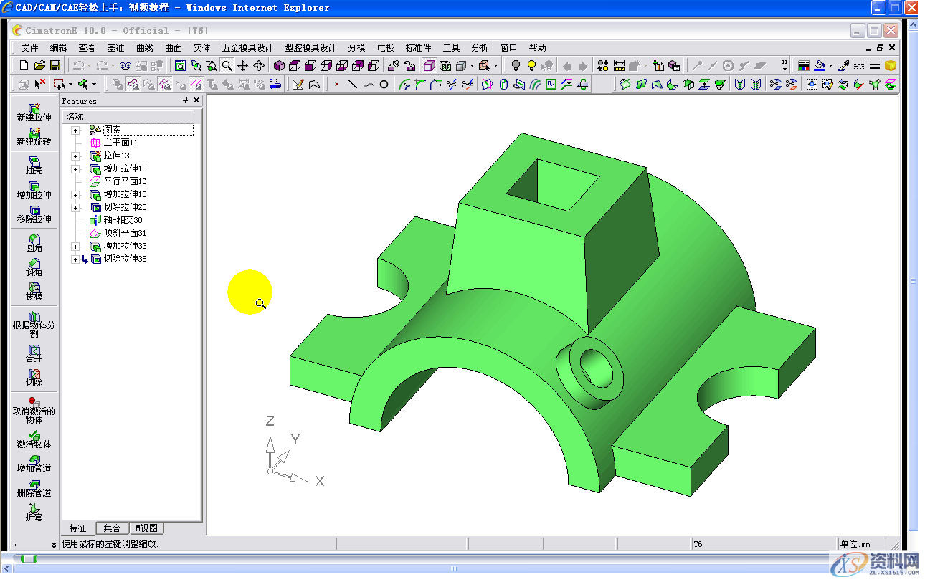Click 取消激活的物体 to deactivate object
This screenshot has width=925, height=582.
(34, 410)
